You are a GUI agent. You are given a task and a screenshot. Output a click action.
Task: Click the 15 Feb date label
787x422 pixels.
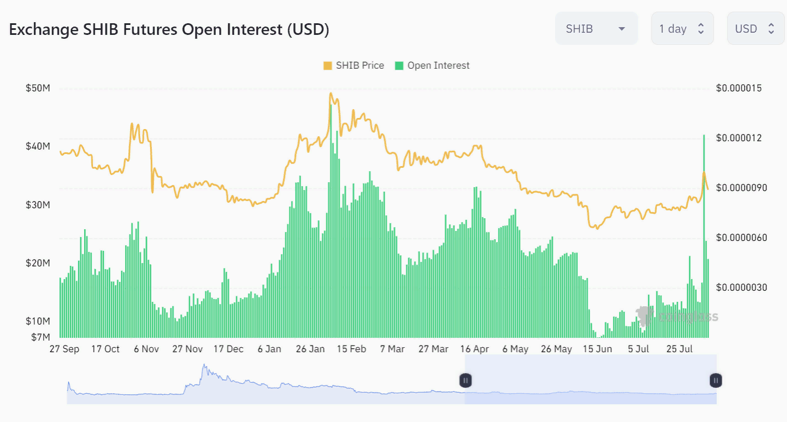[351, 349]
